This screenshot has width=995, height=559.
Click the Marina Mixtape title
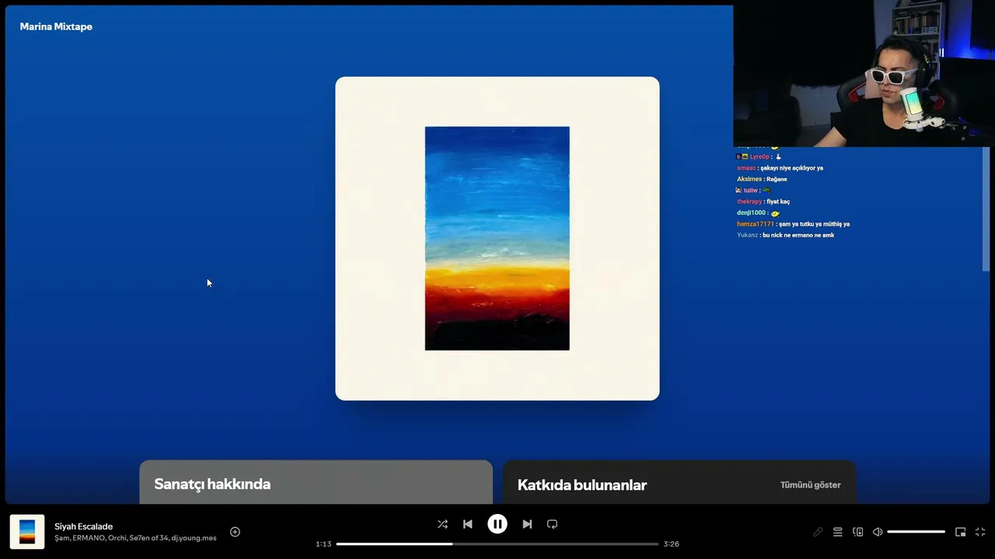[56, 26]
